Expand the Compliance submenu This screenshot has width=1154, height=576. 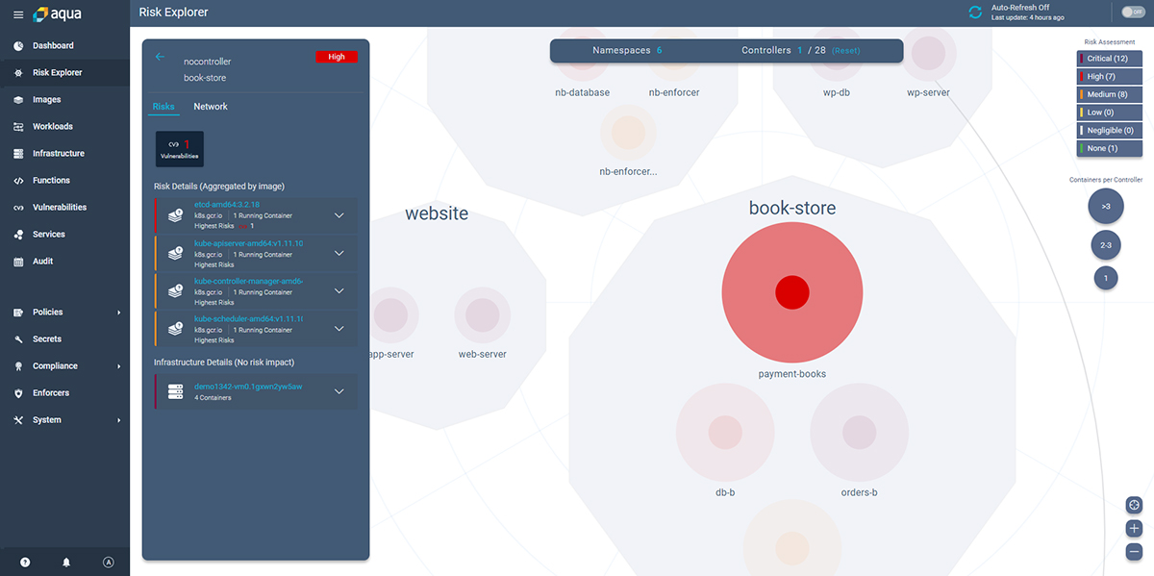pos(119,366)
